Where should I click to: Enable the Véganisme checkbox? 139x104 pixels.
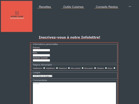tap(69, 68)
